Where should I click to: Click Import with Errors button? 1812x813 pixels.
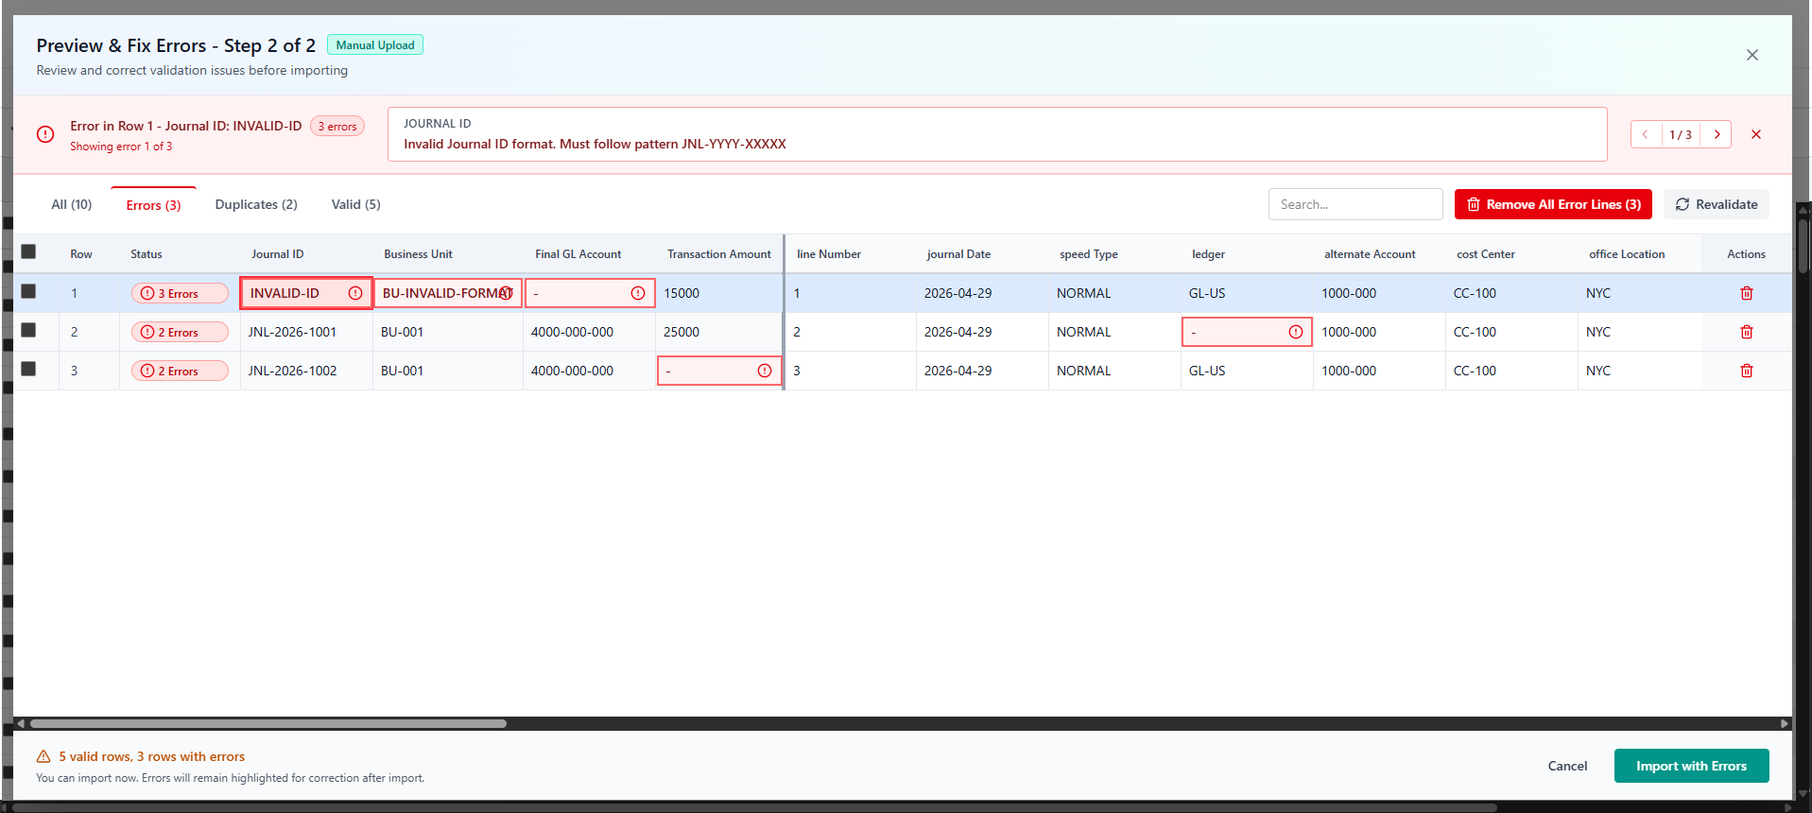coord(1691,766)
